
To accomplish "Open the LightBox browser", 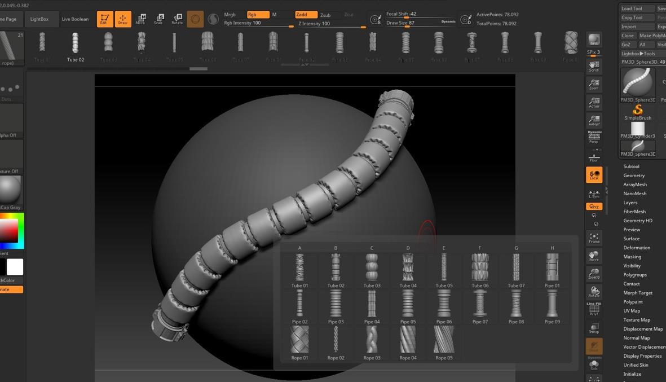I will (39, 19).
